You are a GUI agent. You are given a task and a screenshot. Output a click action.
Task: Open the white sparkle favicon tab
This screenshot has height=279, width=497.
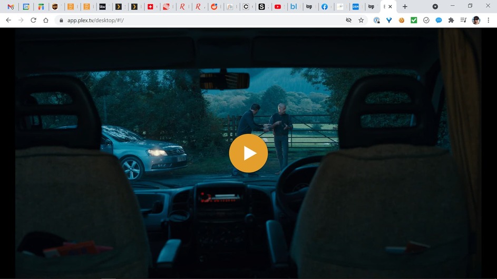[340, 7]
